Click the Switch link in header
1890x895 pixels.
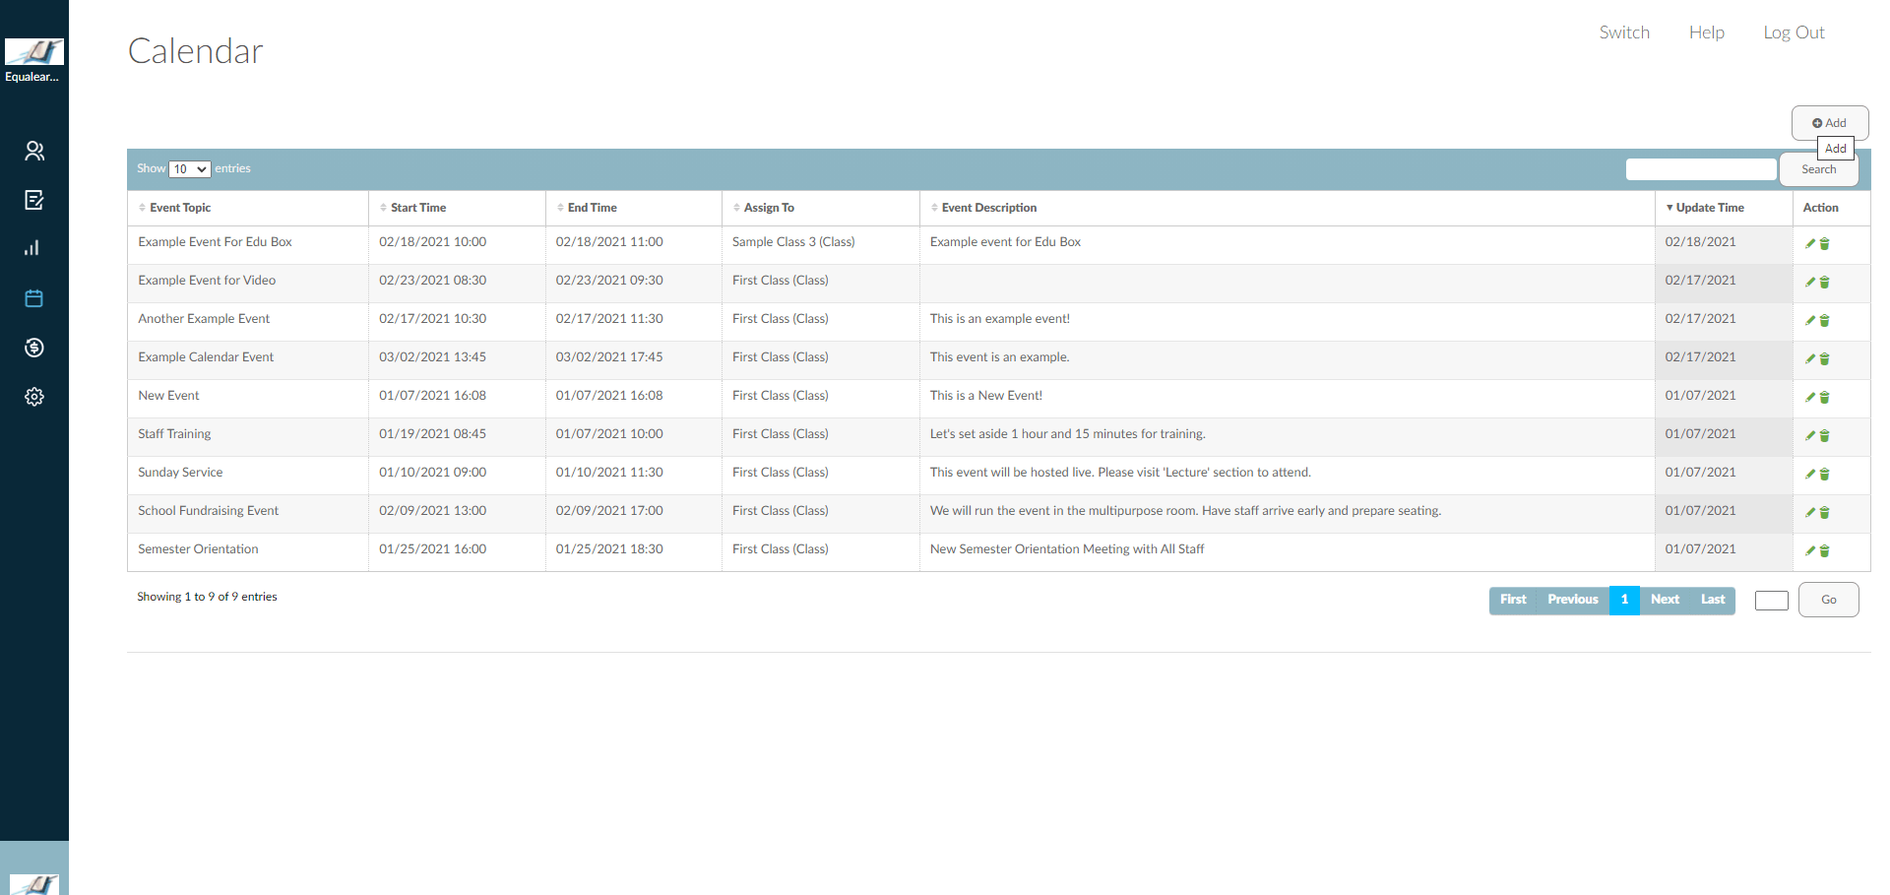(1624, 32)
